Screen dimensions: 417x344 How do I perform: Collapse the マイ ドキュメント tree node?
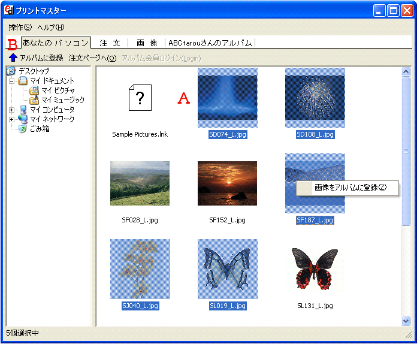(11, 81)
